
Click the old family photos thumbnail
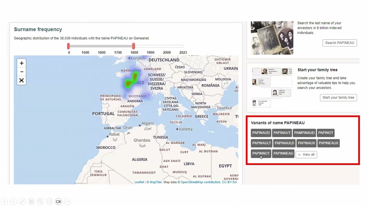(x=272, y=38)
